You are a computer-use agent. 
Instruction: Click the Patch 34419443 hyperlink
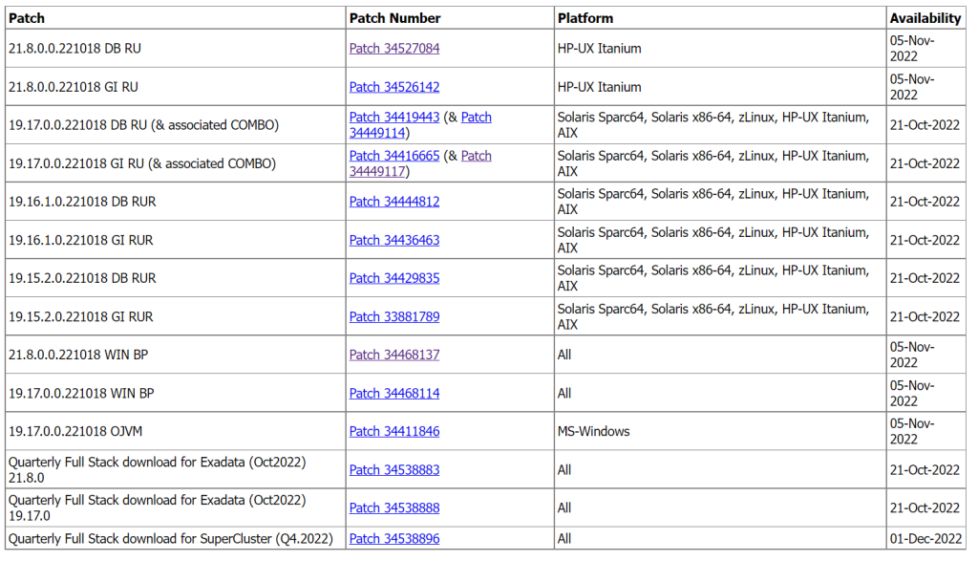(x=394, y=118)
